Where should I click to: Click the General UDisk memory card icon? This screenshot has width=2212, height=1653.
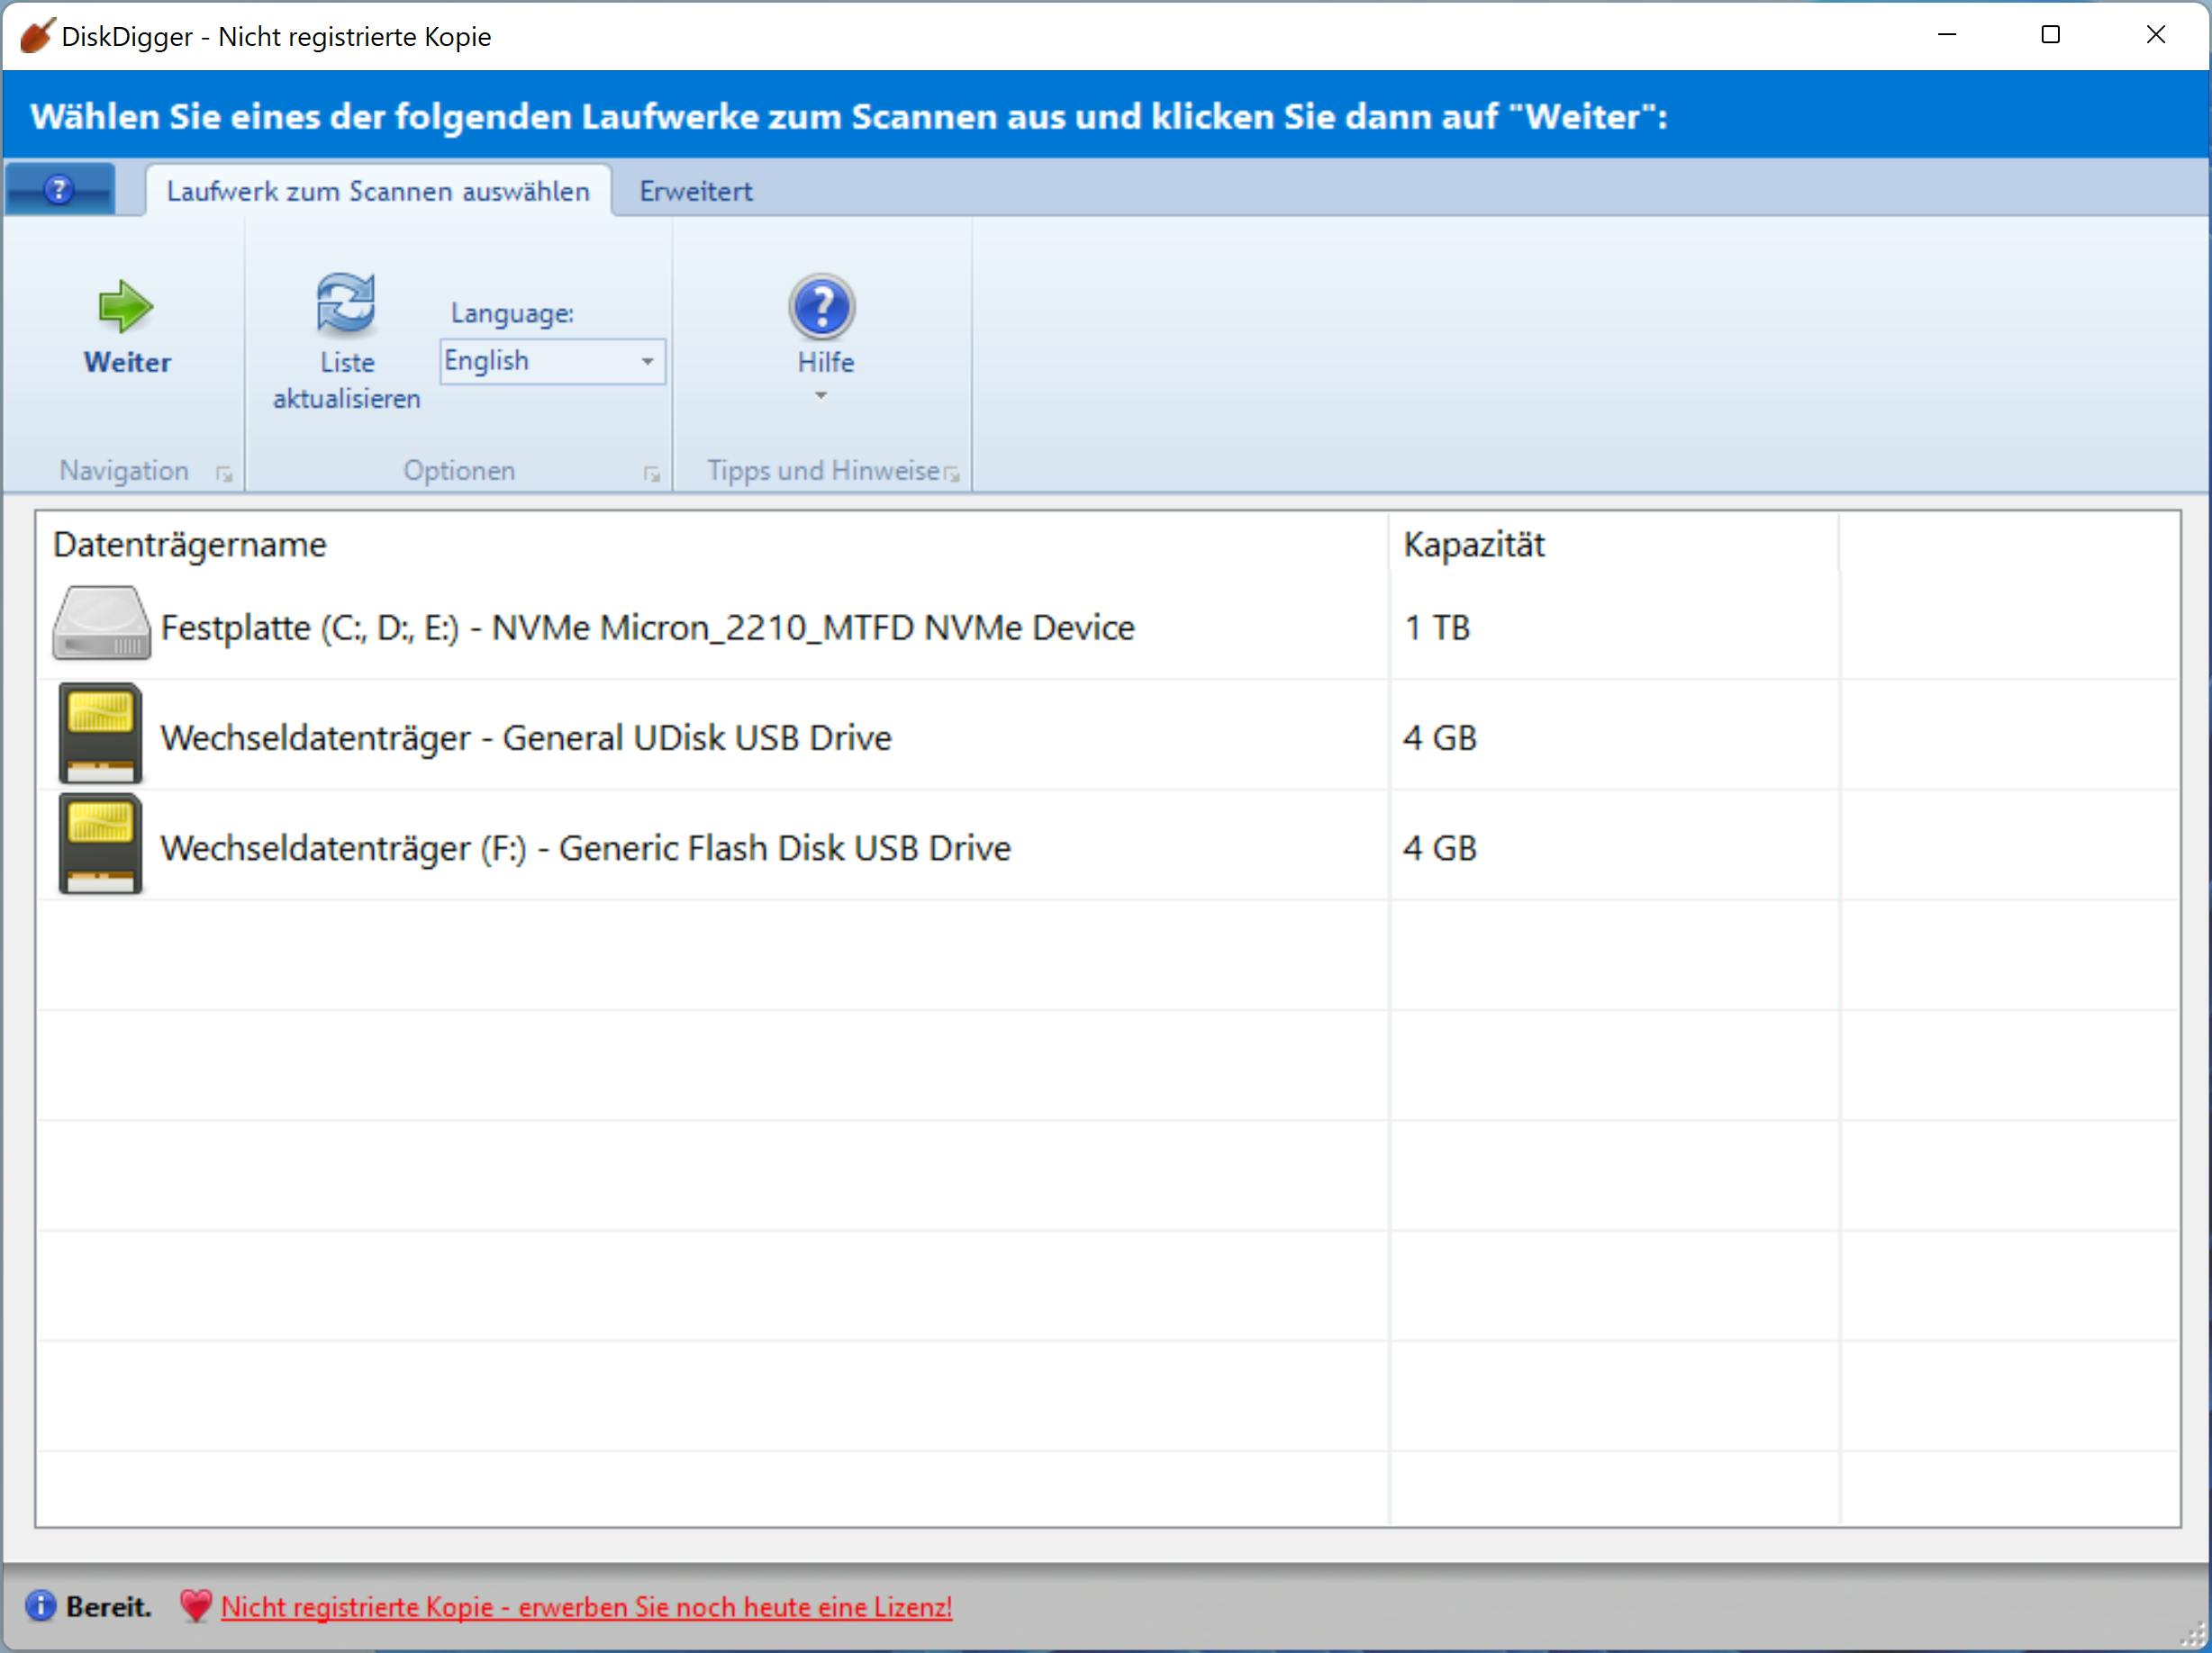pos(100,735)
